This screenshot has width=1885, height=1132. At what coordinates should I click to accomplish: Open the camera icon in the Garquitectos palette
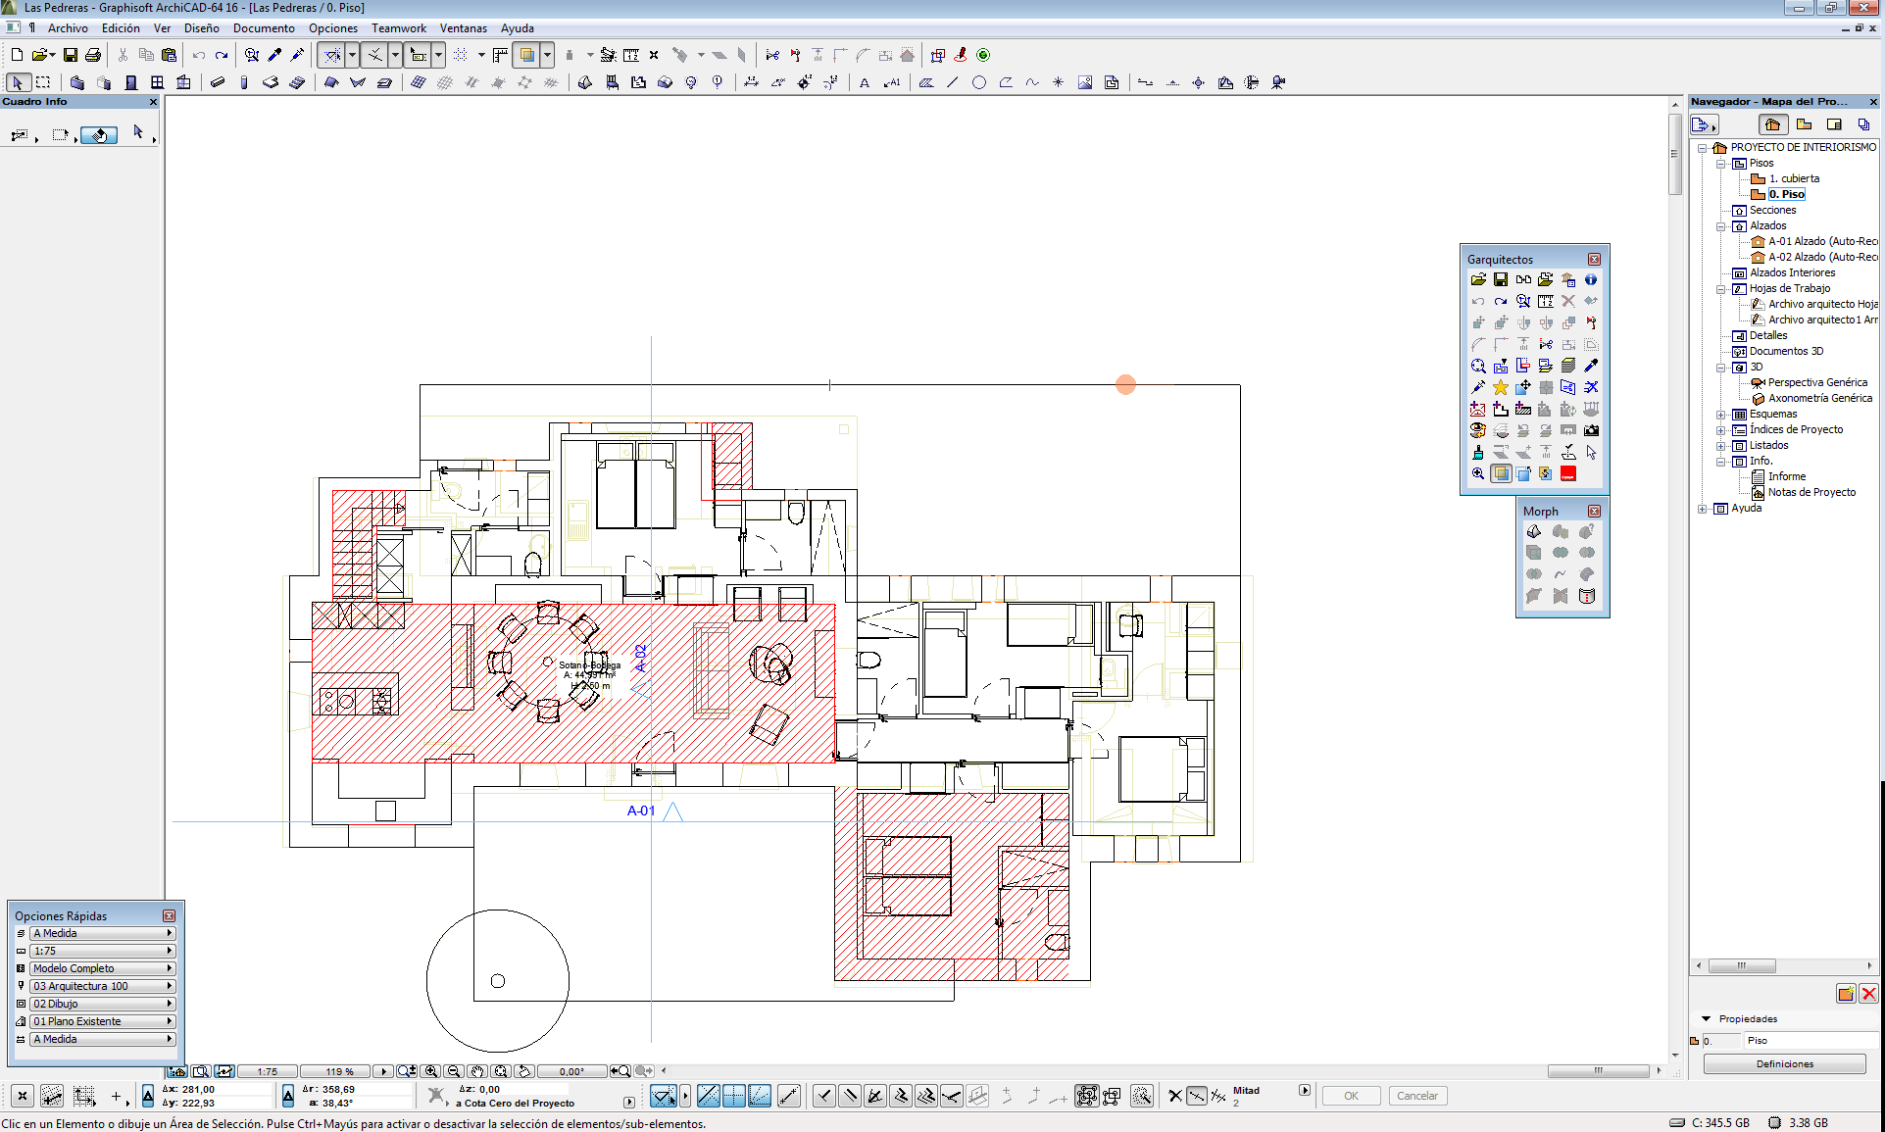1592,430
